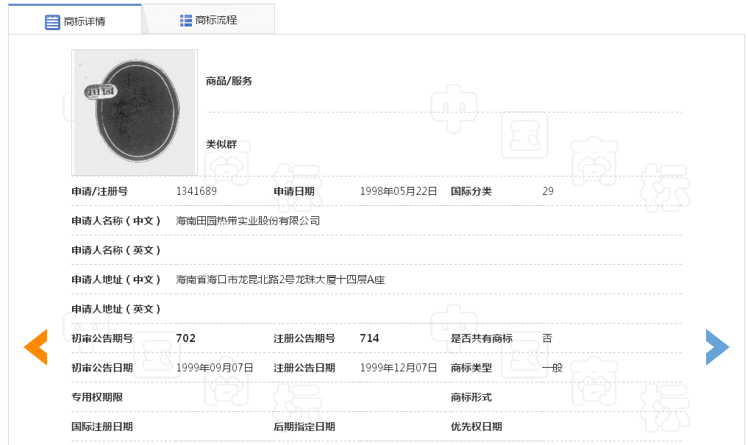Click the 申请日期 label
The height and width of the screenshot is (445, 748).
click(x=294, y=191)
